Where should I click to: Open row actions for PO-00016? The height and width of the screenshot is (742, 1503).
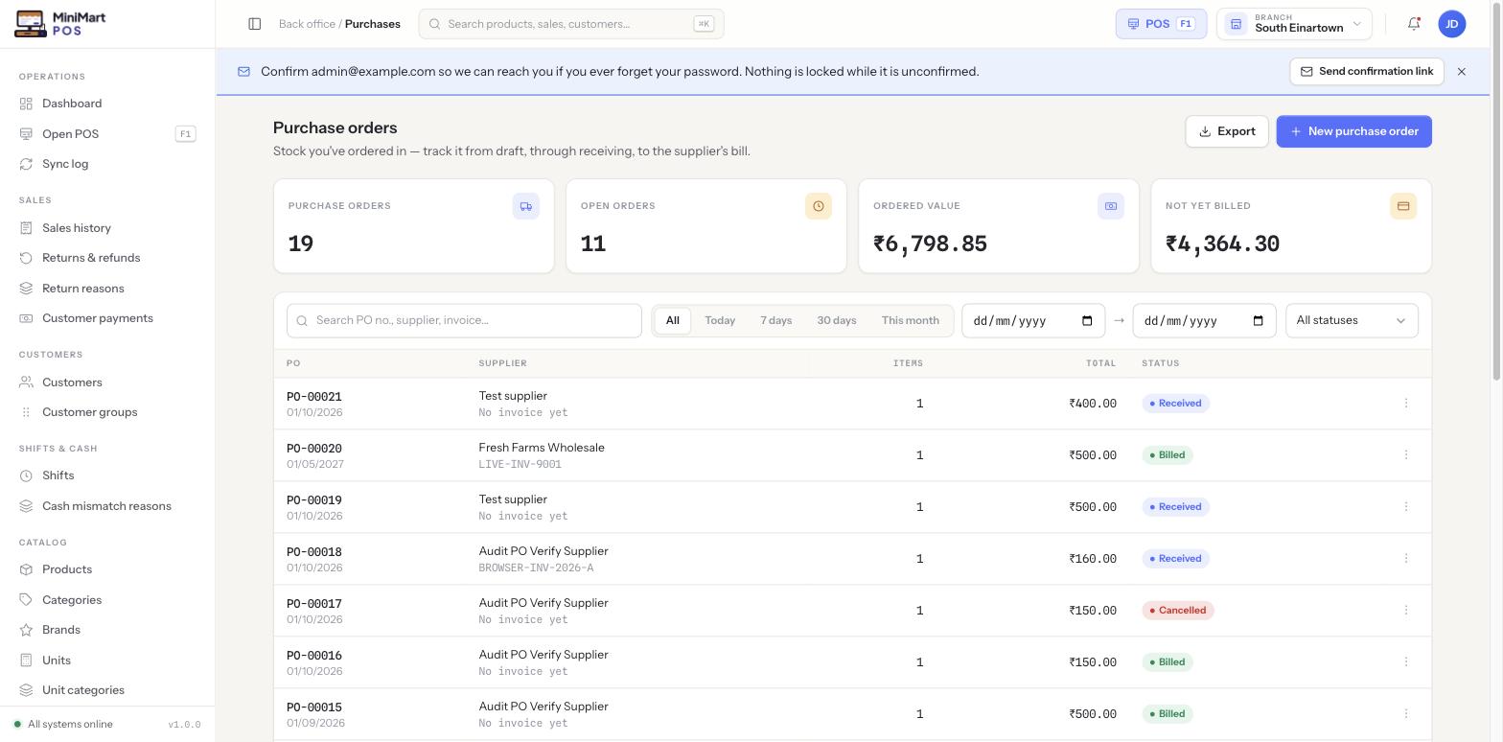coord(1406,662)
